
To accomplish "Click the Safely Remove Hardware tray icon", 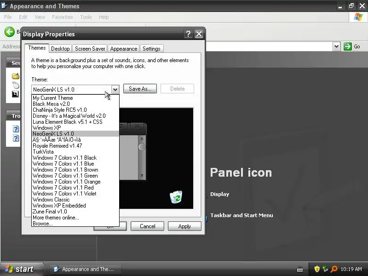I will 325,269.
